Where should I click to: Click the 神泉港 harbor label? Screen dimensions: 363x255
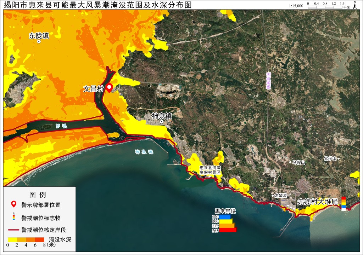[x=144, y=152]
